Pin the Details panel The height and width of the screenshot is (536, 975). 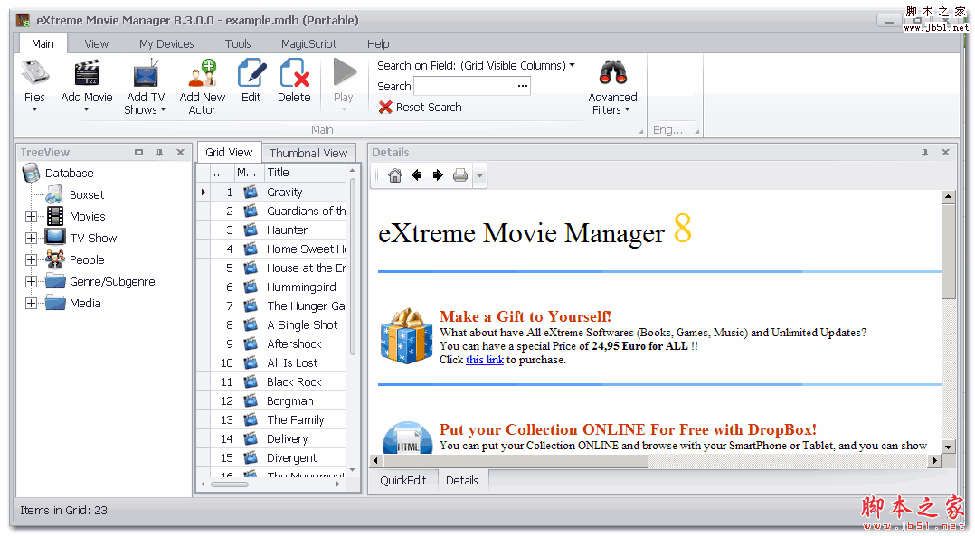(924, 152)
